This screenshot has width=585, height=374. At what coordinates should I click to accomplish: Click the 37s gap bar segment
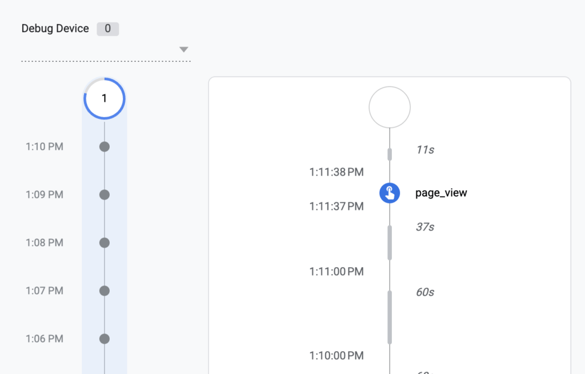[390, 243]
